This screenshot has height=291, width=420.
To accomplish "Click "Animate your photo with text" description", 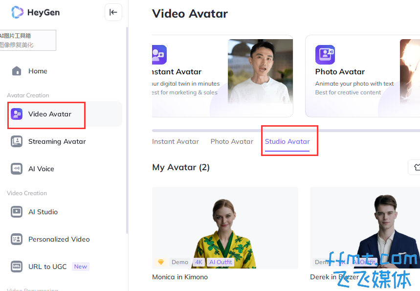I will (x=354, y=84).
